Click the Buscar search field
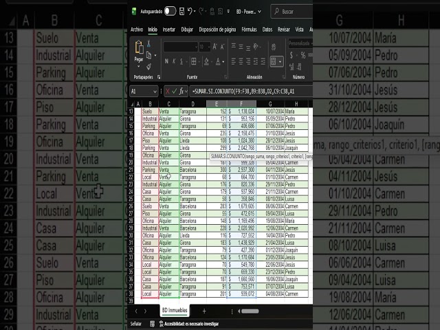Screen dimensions: 440x330 pyautogui.click(x=291, y=12)
